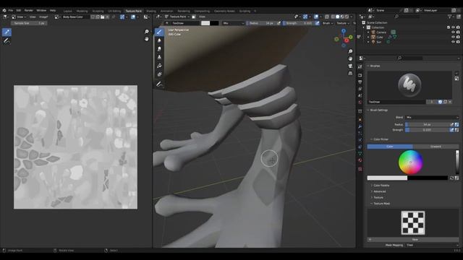The height and width of the screenshot is (260, 463).
Task: Switch to the Shading workspace tab
Action: (x=151, y=12)
